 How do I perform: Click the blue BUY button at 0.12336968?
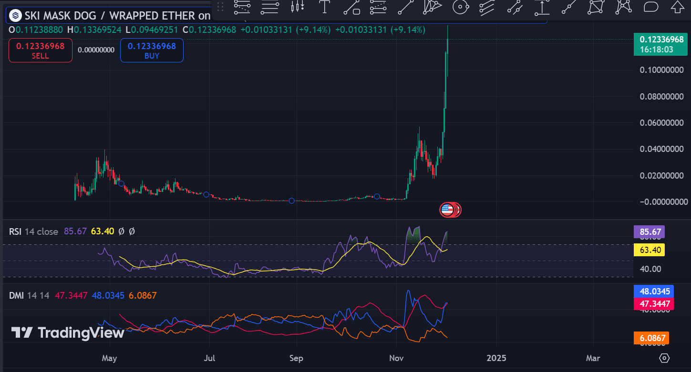[152, 50]
